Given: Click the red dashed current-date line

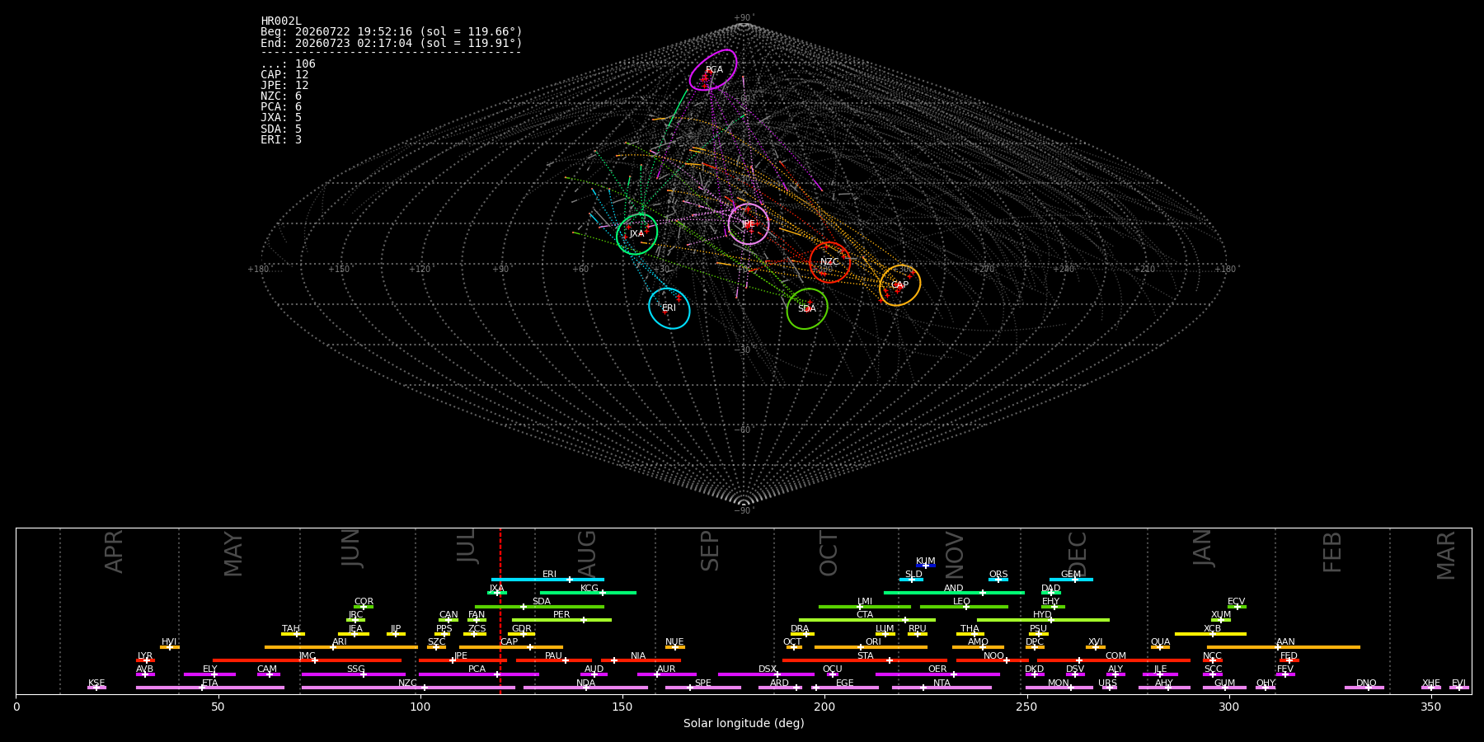Looking at the screenshot, I should 500,610.
